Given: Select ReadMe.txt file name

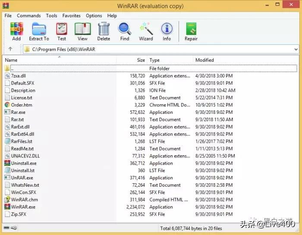Looking at the screenshot, I should [22, 149].
